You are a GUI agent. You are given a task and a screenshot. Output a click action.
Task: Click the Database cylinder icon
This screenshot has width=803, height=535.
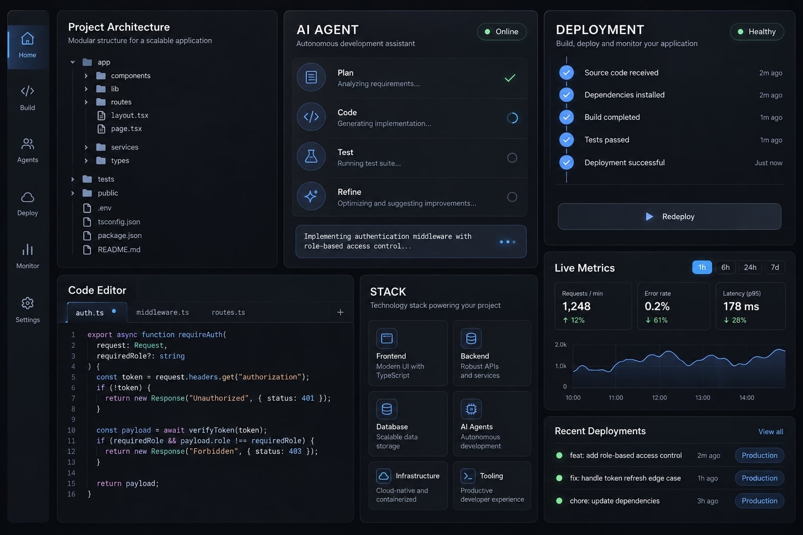(387, 409)
